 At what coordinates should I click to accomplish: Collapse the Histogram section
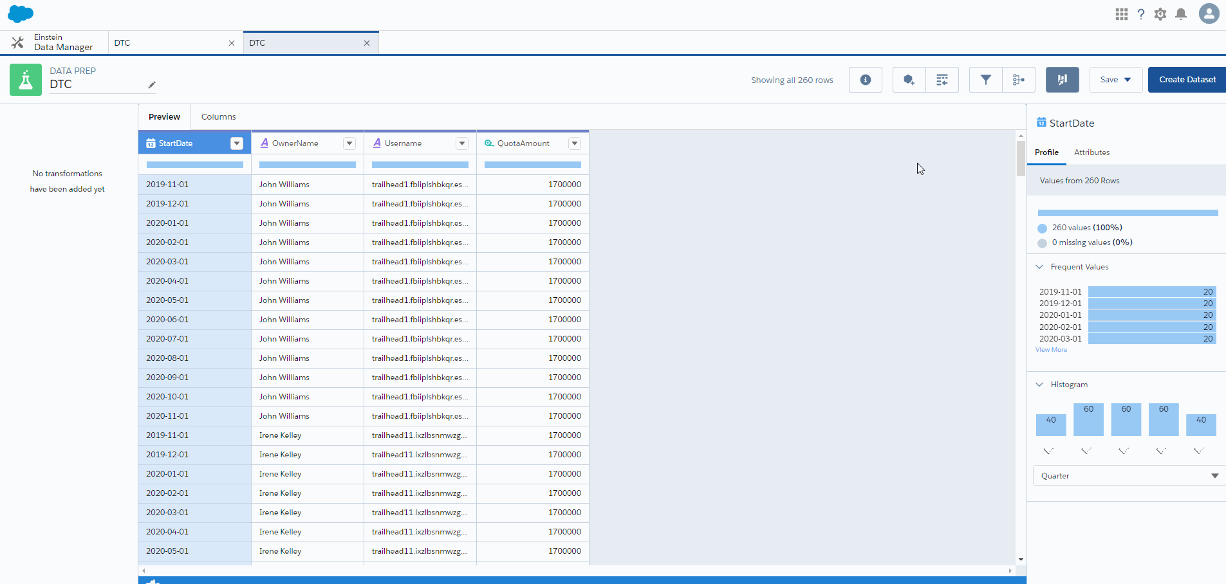coord(1039,385)
